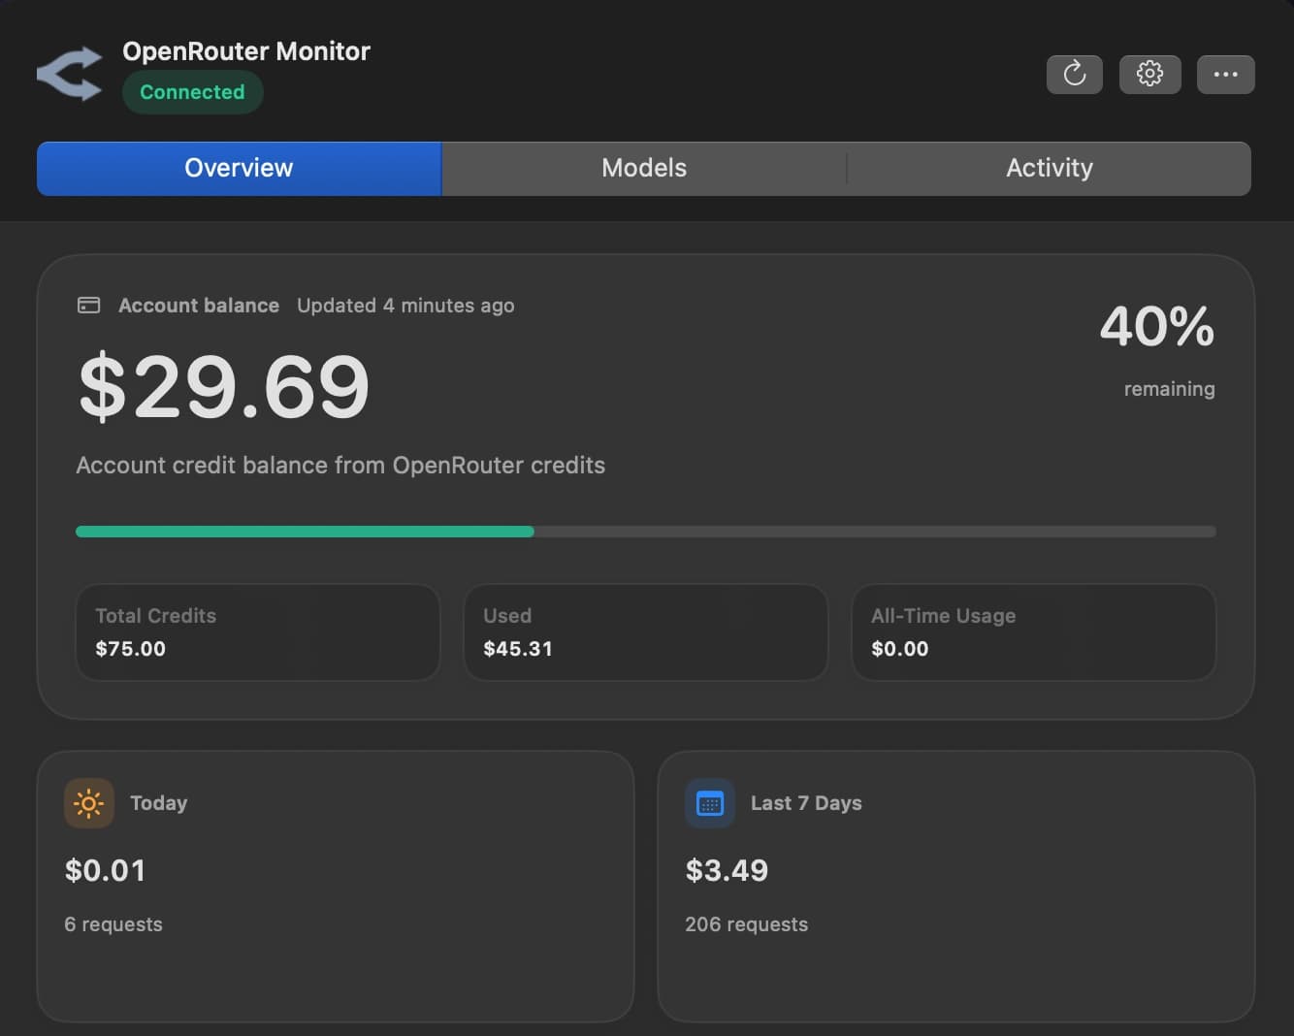This screenshot has width=1294, height=1036.
Task: Click the account balance progress bar
Action: point(646,532)
